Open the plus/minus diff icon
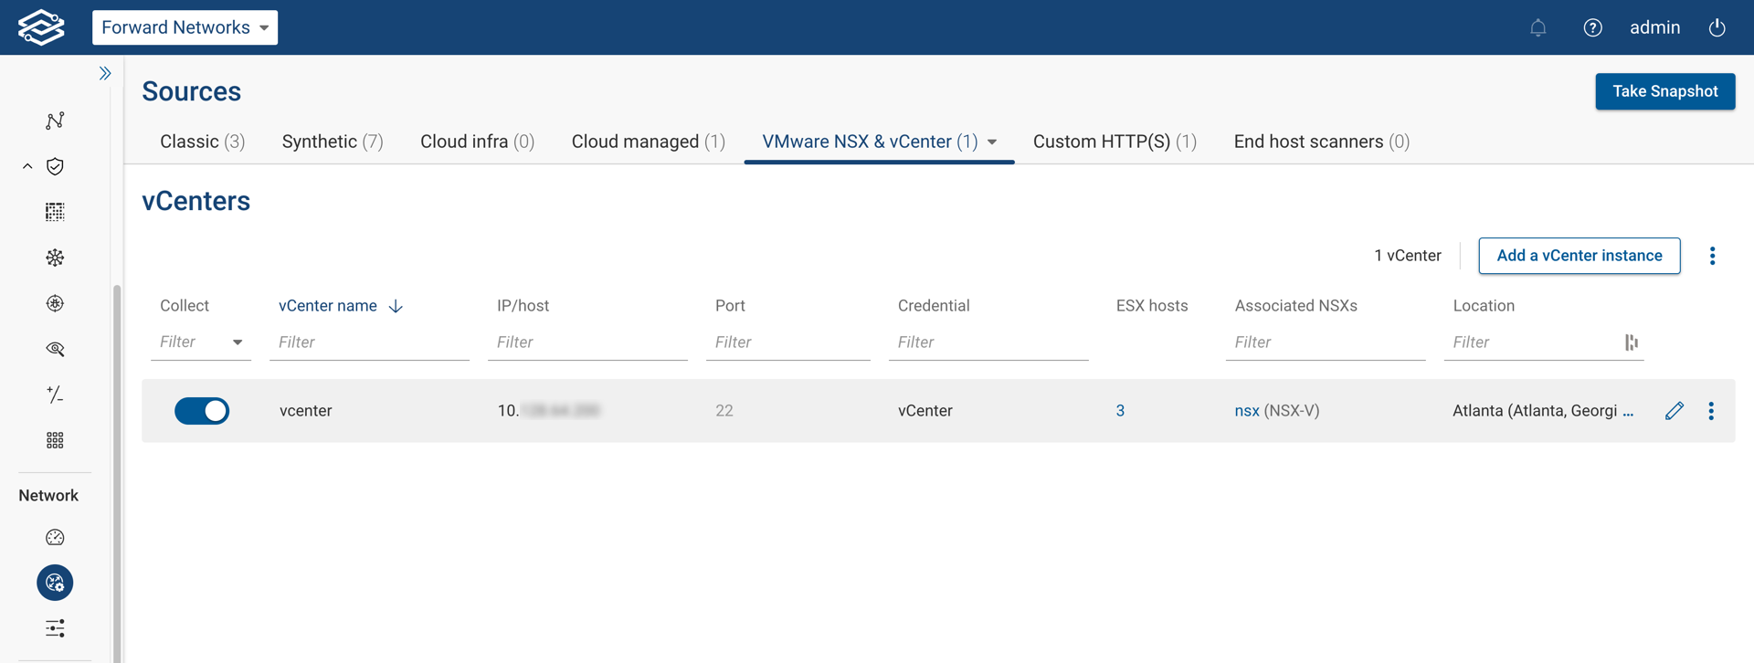This screenshot has width=1754, height=663. [x=55, y=395]
